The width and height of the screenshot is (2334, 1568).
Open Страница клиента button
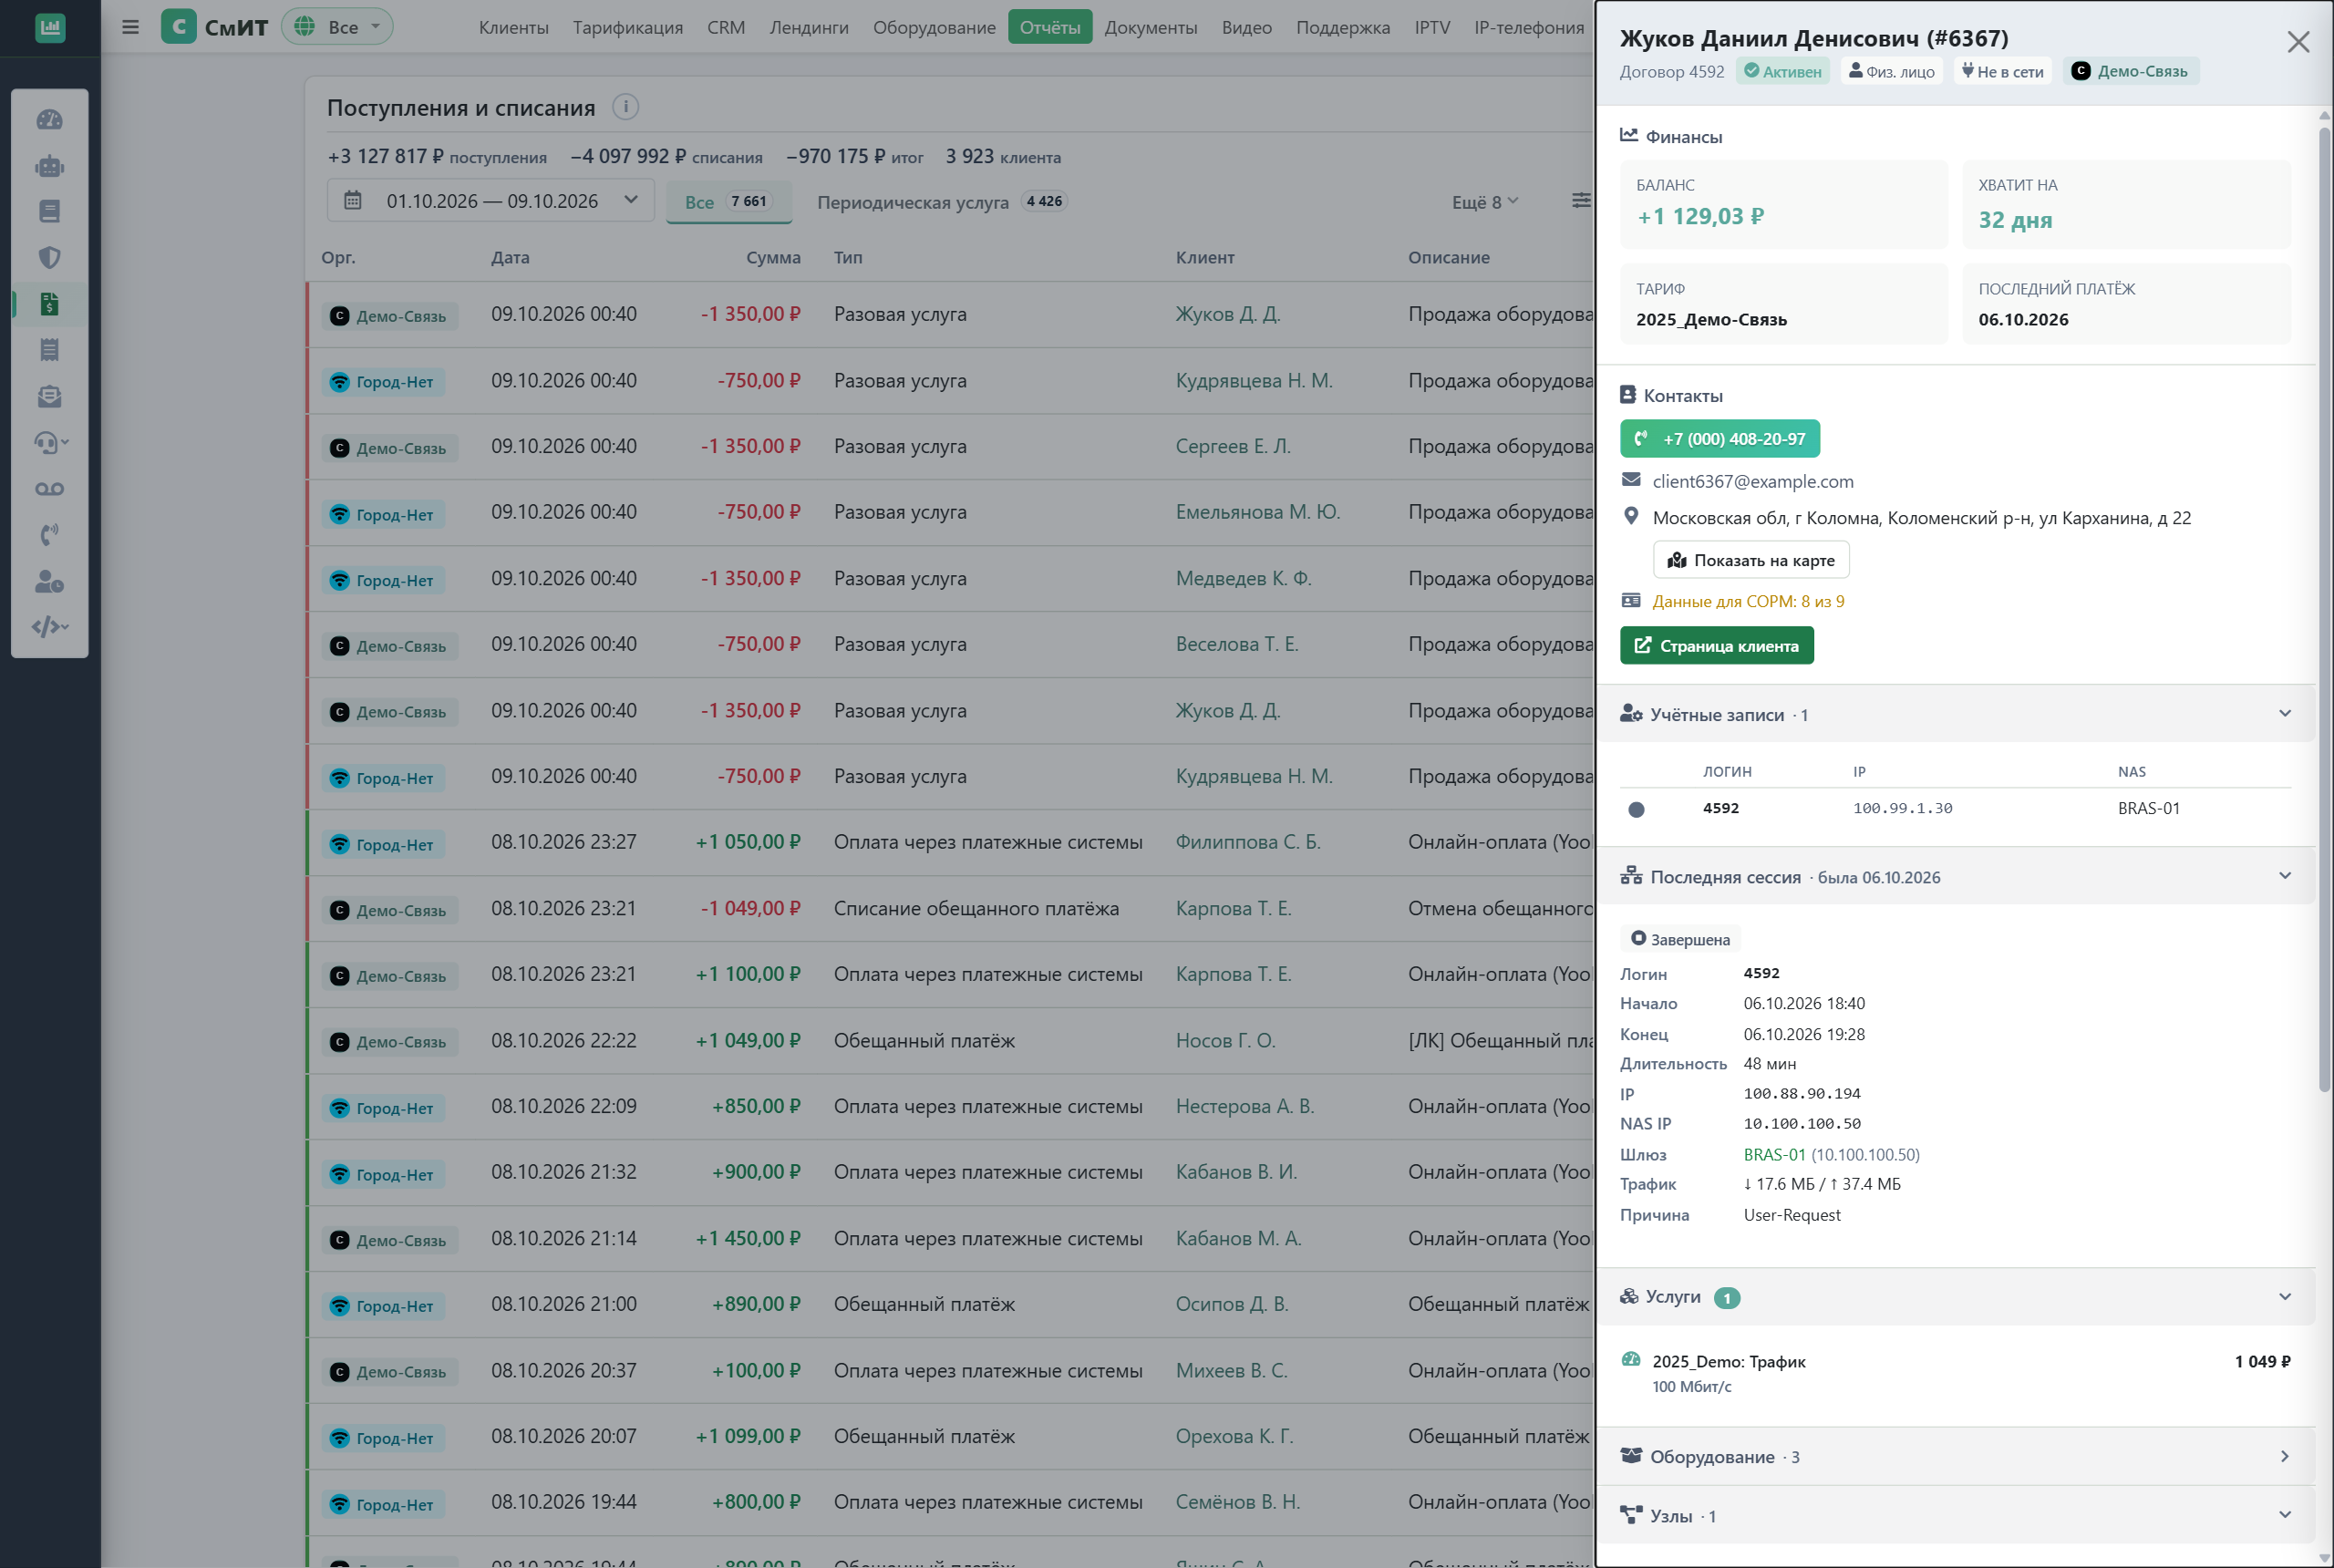pyautogui.click(x=1717, y=646)
